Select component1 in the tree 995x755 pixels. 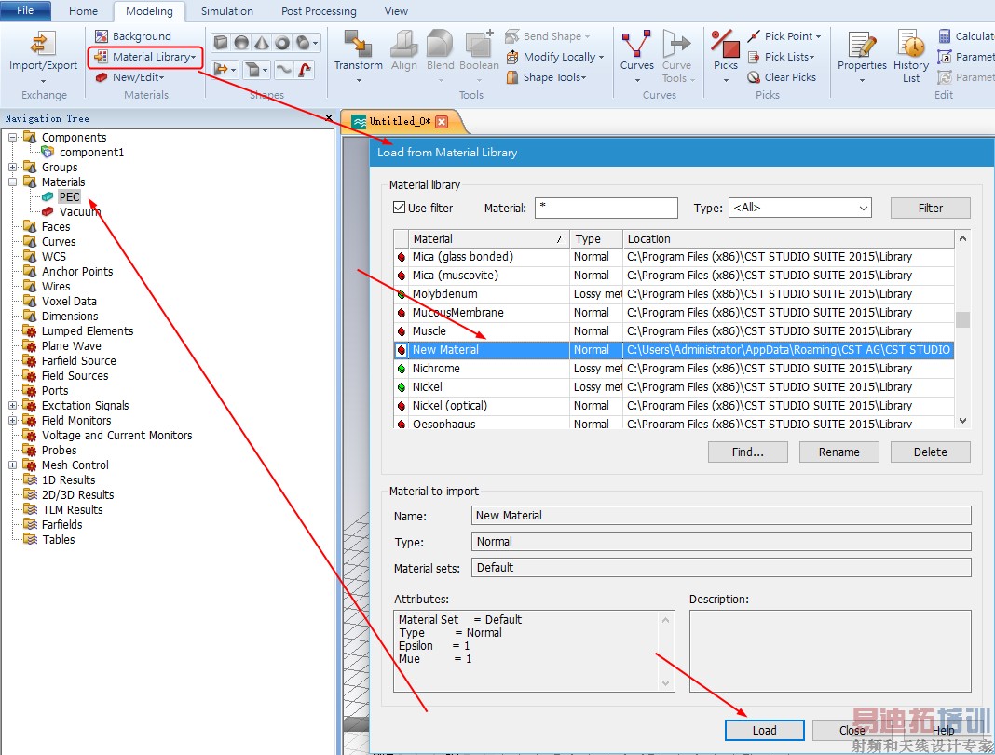point(91,152)
